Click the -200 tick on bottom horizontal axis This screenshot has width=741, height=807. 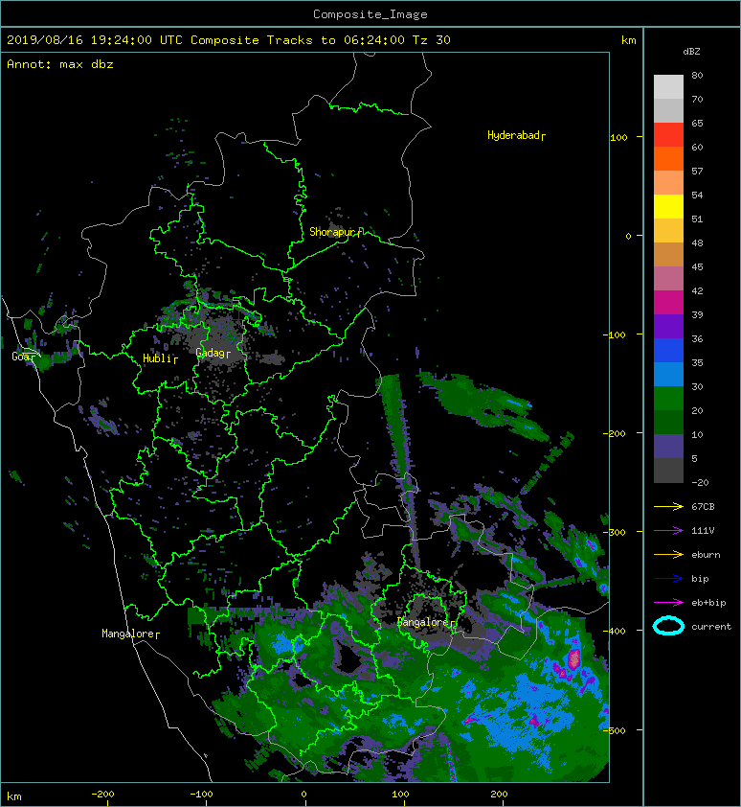click(102, 795)
